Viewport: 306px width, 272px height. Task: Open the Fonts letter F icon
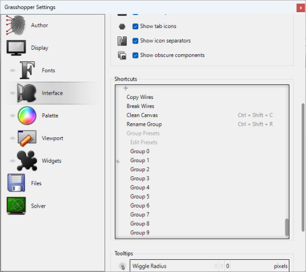pos(27,70)
